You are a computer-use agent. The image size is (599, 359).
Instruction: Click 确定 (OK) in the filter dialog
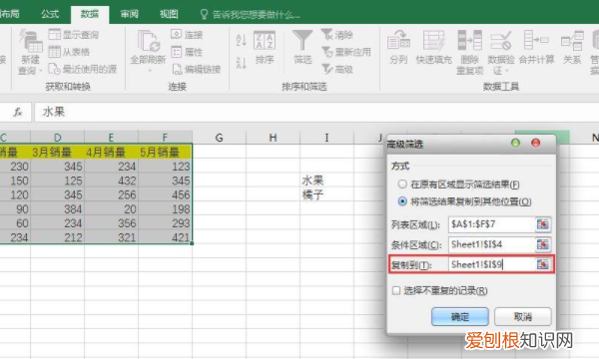[x=460, y=317]
